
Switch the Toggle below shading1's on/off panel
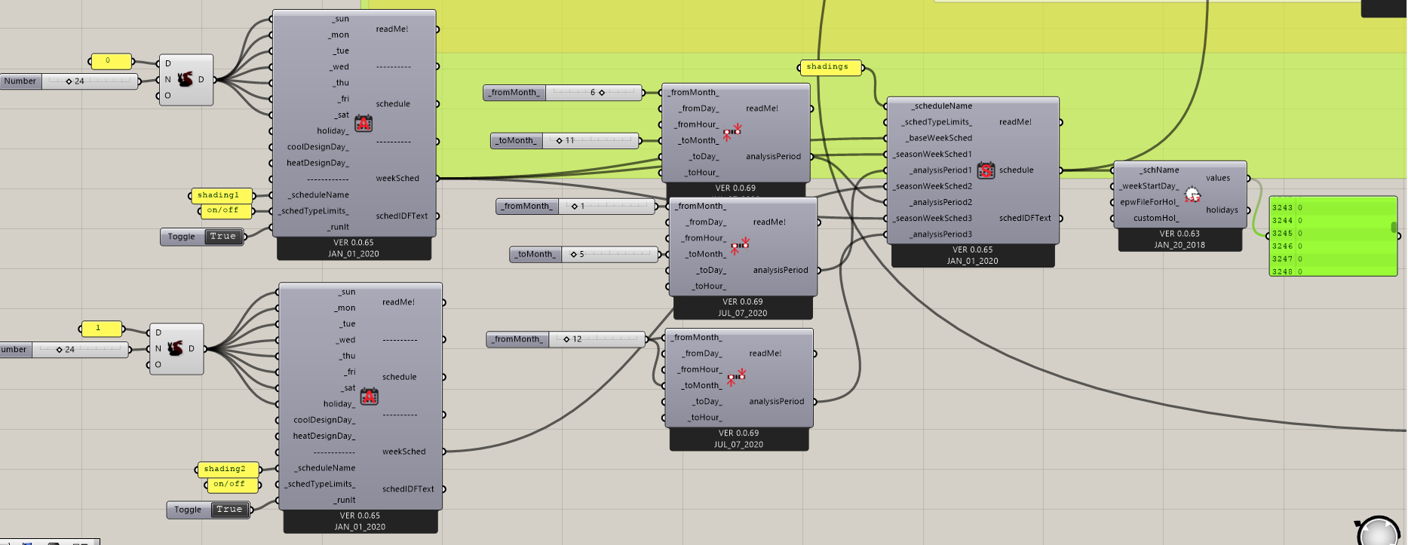point(203,237)
